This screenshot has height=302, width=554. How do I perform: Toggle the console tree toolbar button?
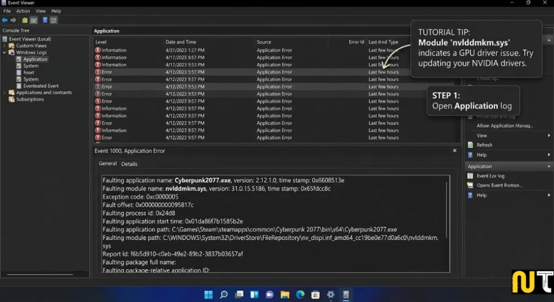pyautogui.click(x=34, y=20)
